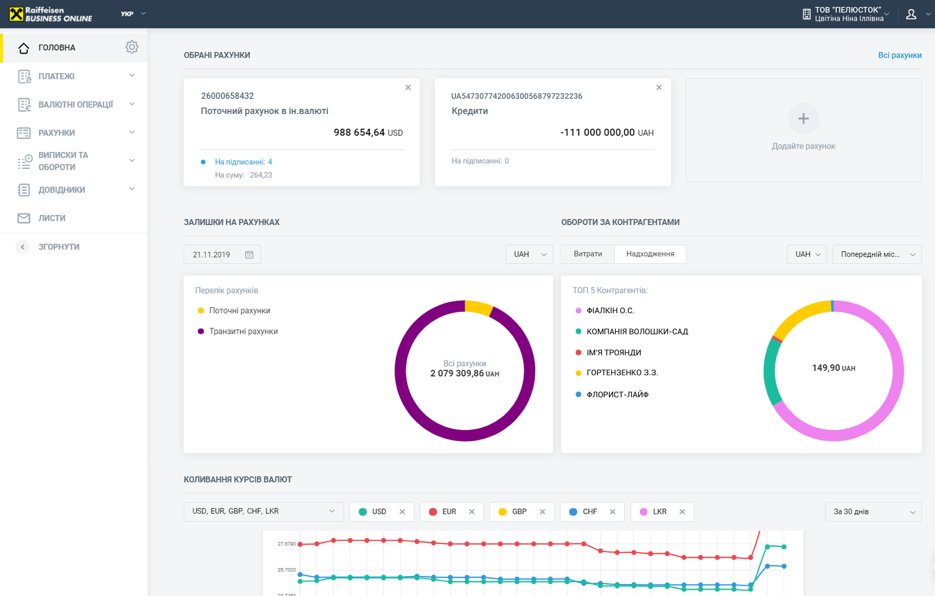Open the За 30 днів period dropdown

(873, 512)
